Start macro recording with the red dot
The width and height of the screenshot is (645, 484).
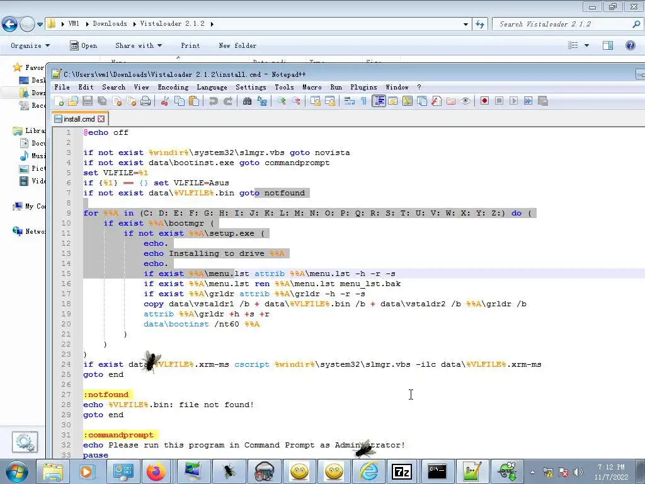pyautogui.click(x=484, y=101)
